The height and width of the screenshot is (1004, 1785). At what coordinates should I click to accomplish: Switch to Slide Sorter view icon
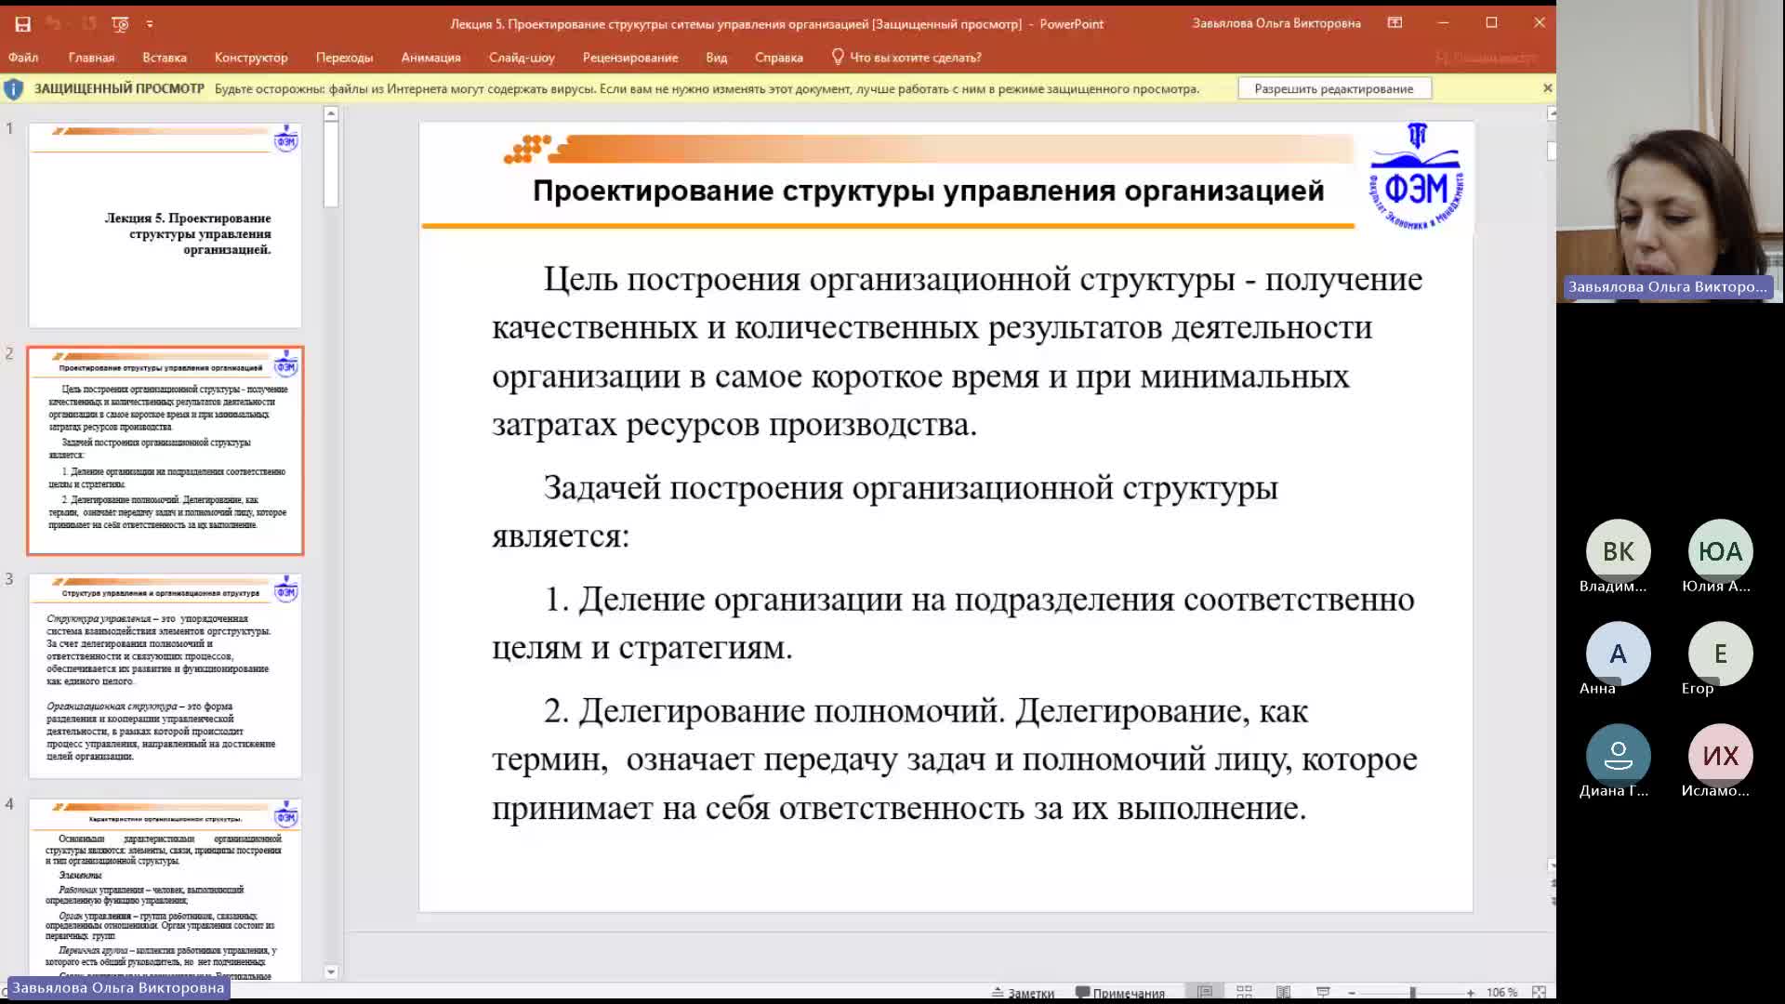[x=1244, y=992]
